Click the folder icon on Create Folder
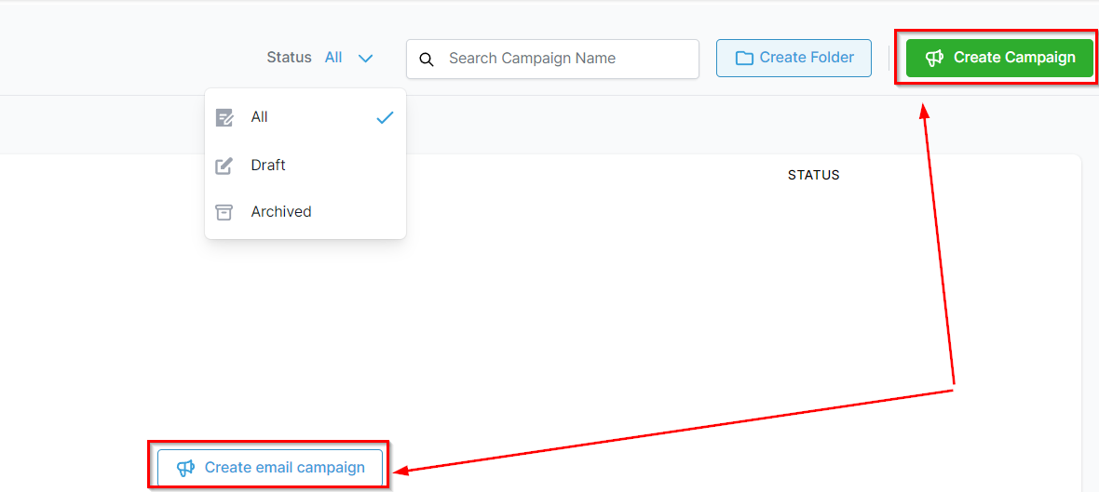This screenshot has width=1099, height=492. [743, 58]
